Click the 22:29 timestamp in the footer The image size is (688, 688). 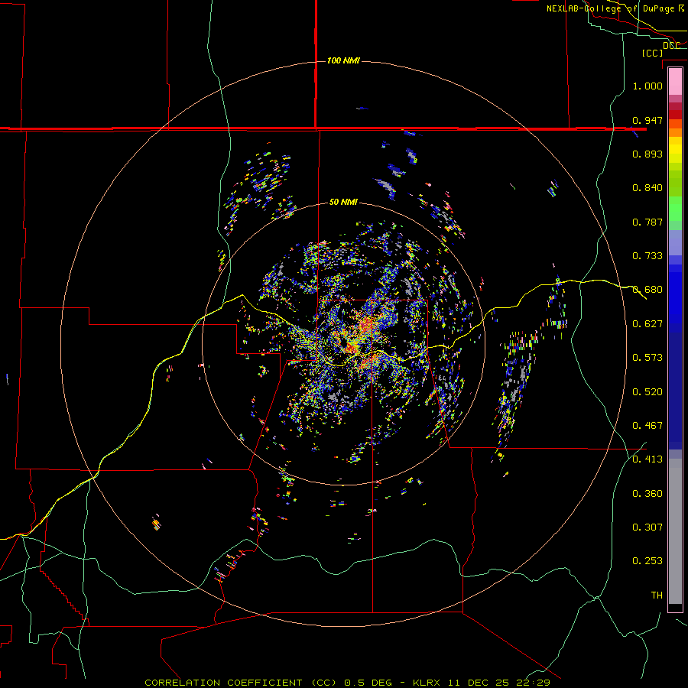[x=531, y=683]
